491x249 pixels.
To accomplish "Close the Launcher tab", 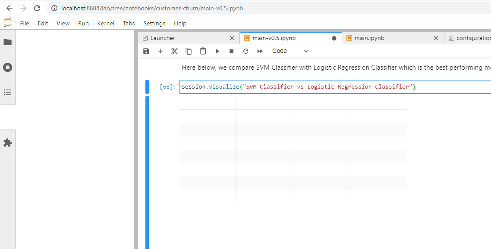I will [x=232, y=38].
